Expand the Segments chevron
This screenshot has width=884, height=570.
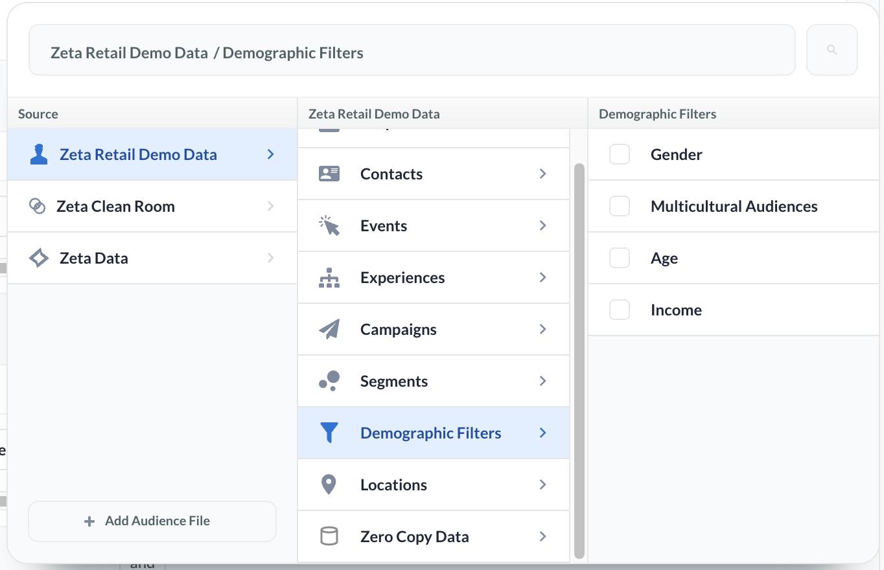(543, 381)
